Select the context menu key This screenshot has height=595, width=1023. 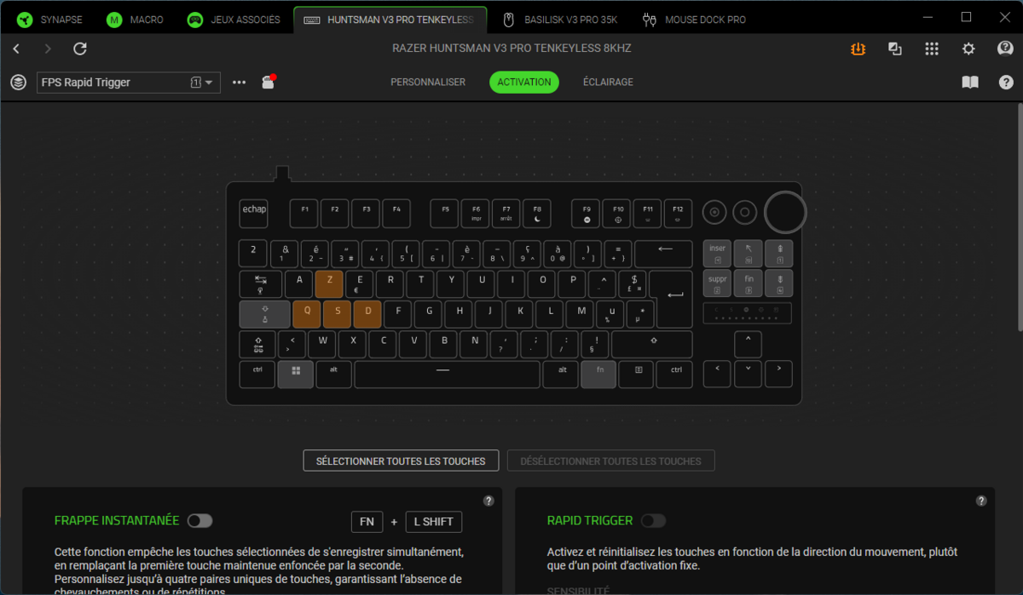[638, 375]
